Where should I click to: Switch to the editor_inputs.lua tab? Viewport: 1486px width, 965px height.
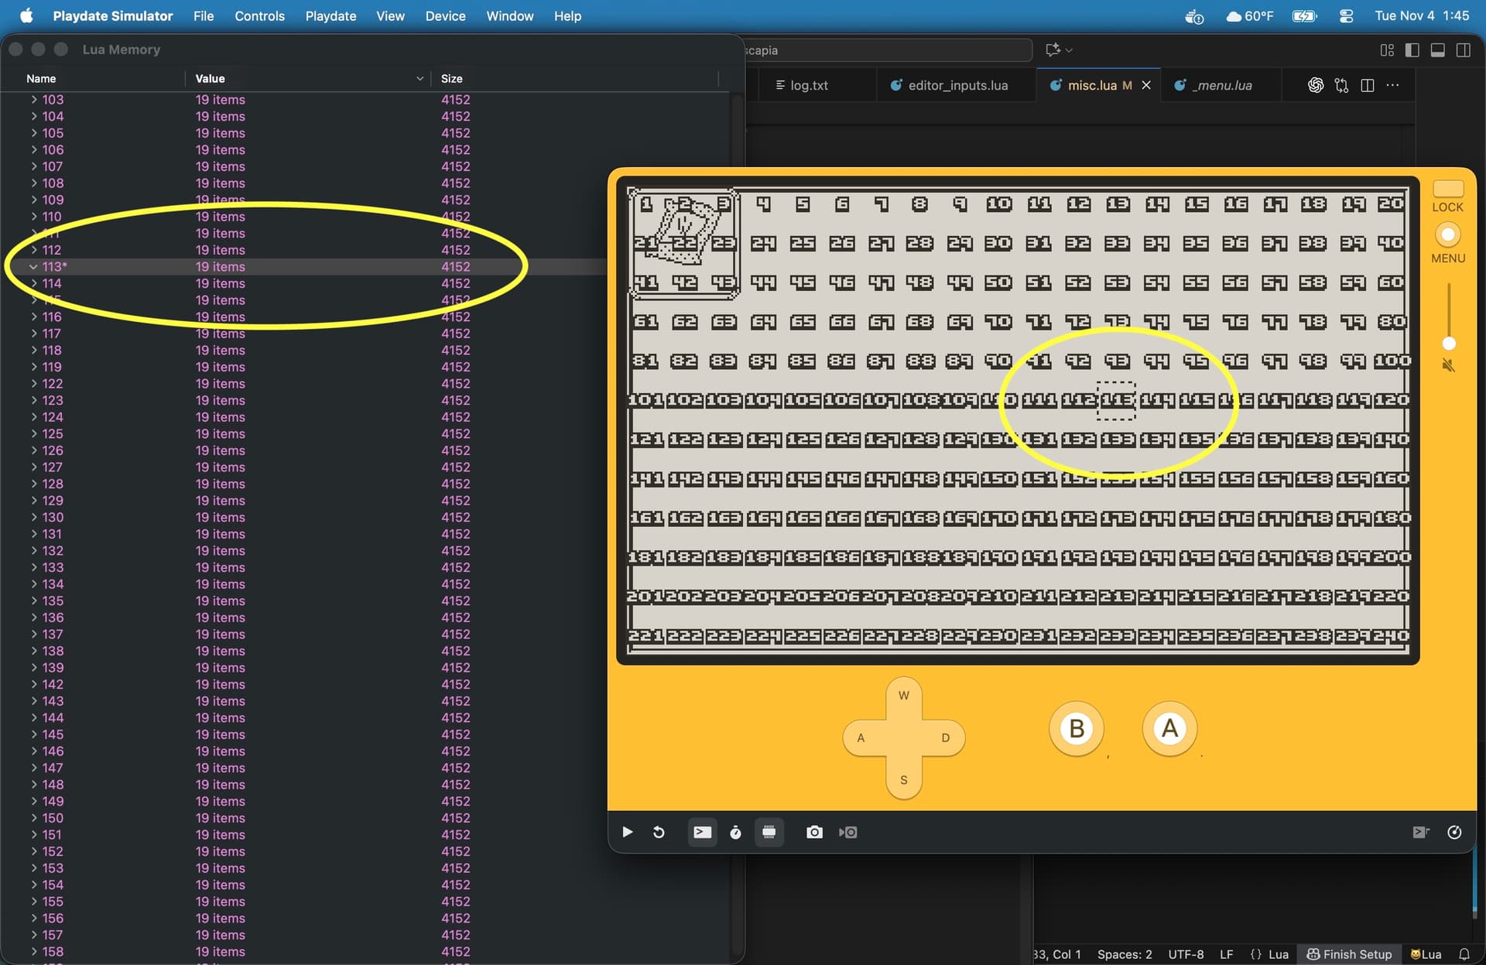coord(957,85)
